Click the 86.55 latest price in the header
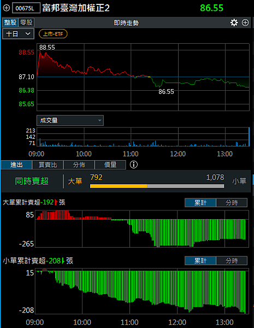The image size is (254, 328). pyautogui.click(x=212, y=8)
